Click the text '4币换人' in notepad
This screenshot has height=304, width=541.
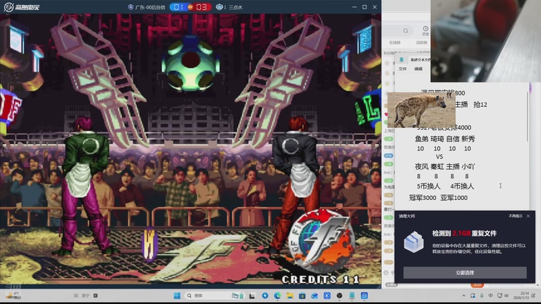(x=462, y=186)
